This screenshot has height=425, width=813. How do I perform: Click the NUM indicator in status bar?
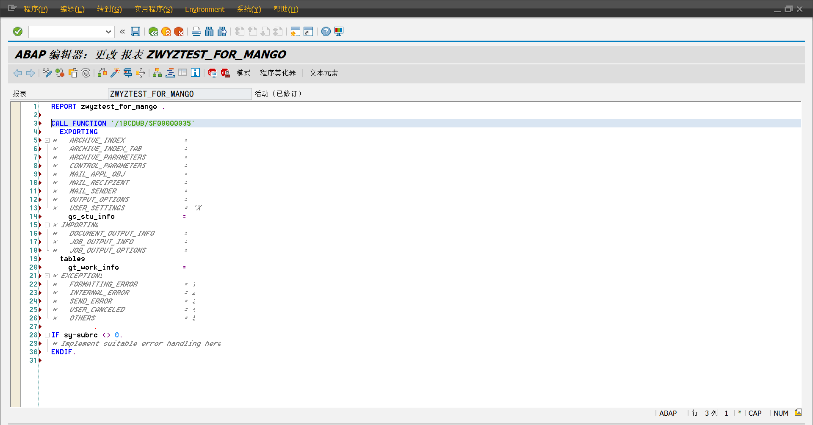coord(781,413)
